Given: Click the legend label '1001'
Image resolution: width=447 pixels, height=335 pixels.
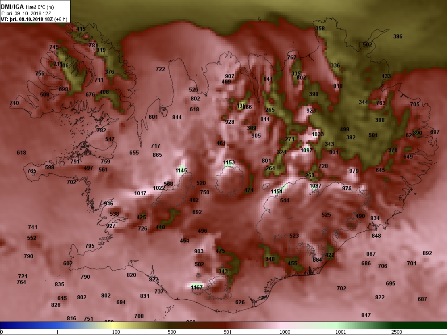Looking at the screenshot, I should [x=341, y=332].
